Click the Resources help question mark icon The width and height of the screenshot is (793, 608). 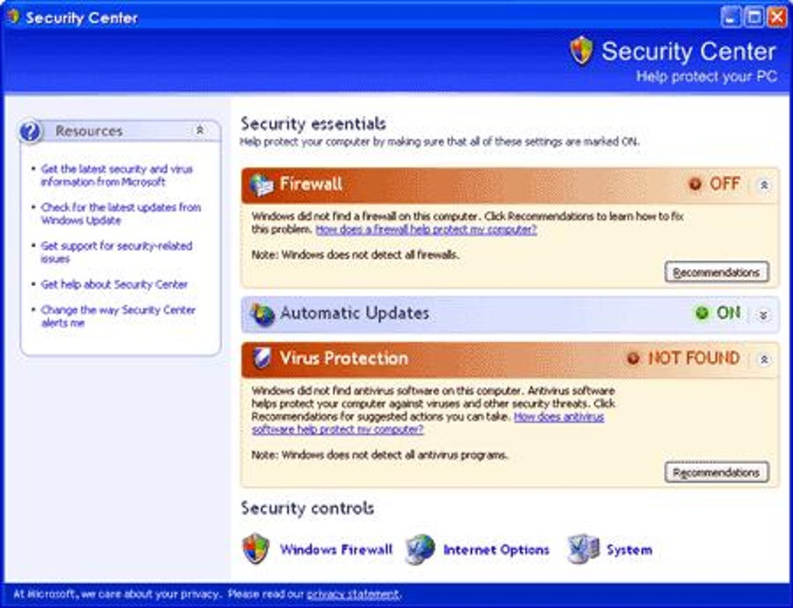[30, 131]
